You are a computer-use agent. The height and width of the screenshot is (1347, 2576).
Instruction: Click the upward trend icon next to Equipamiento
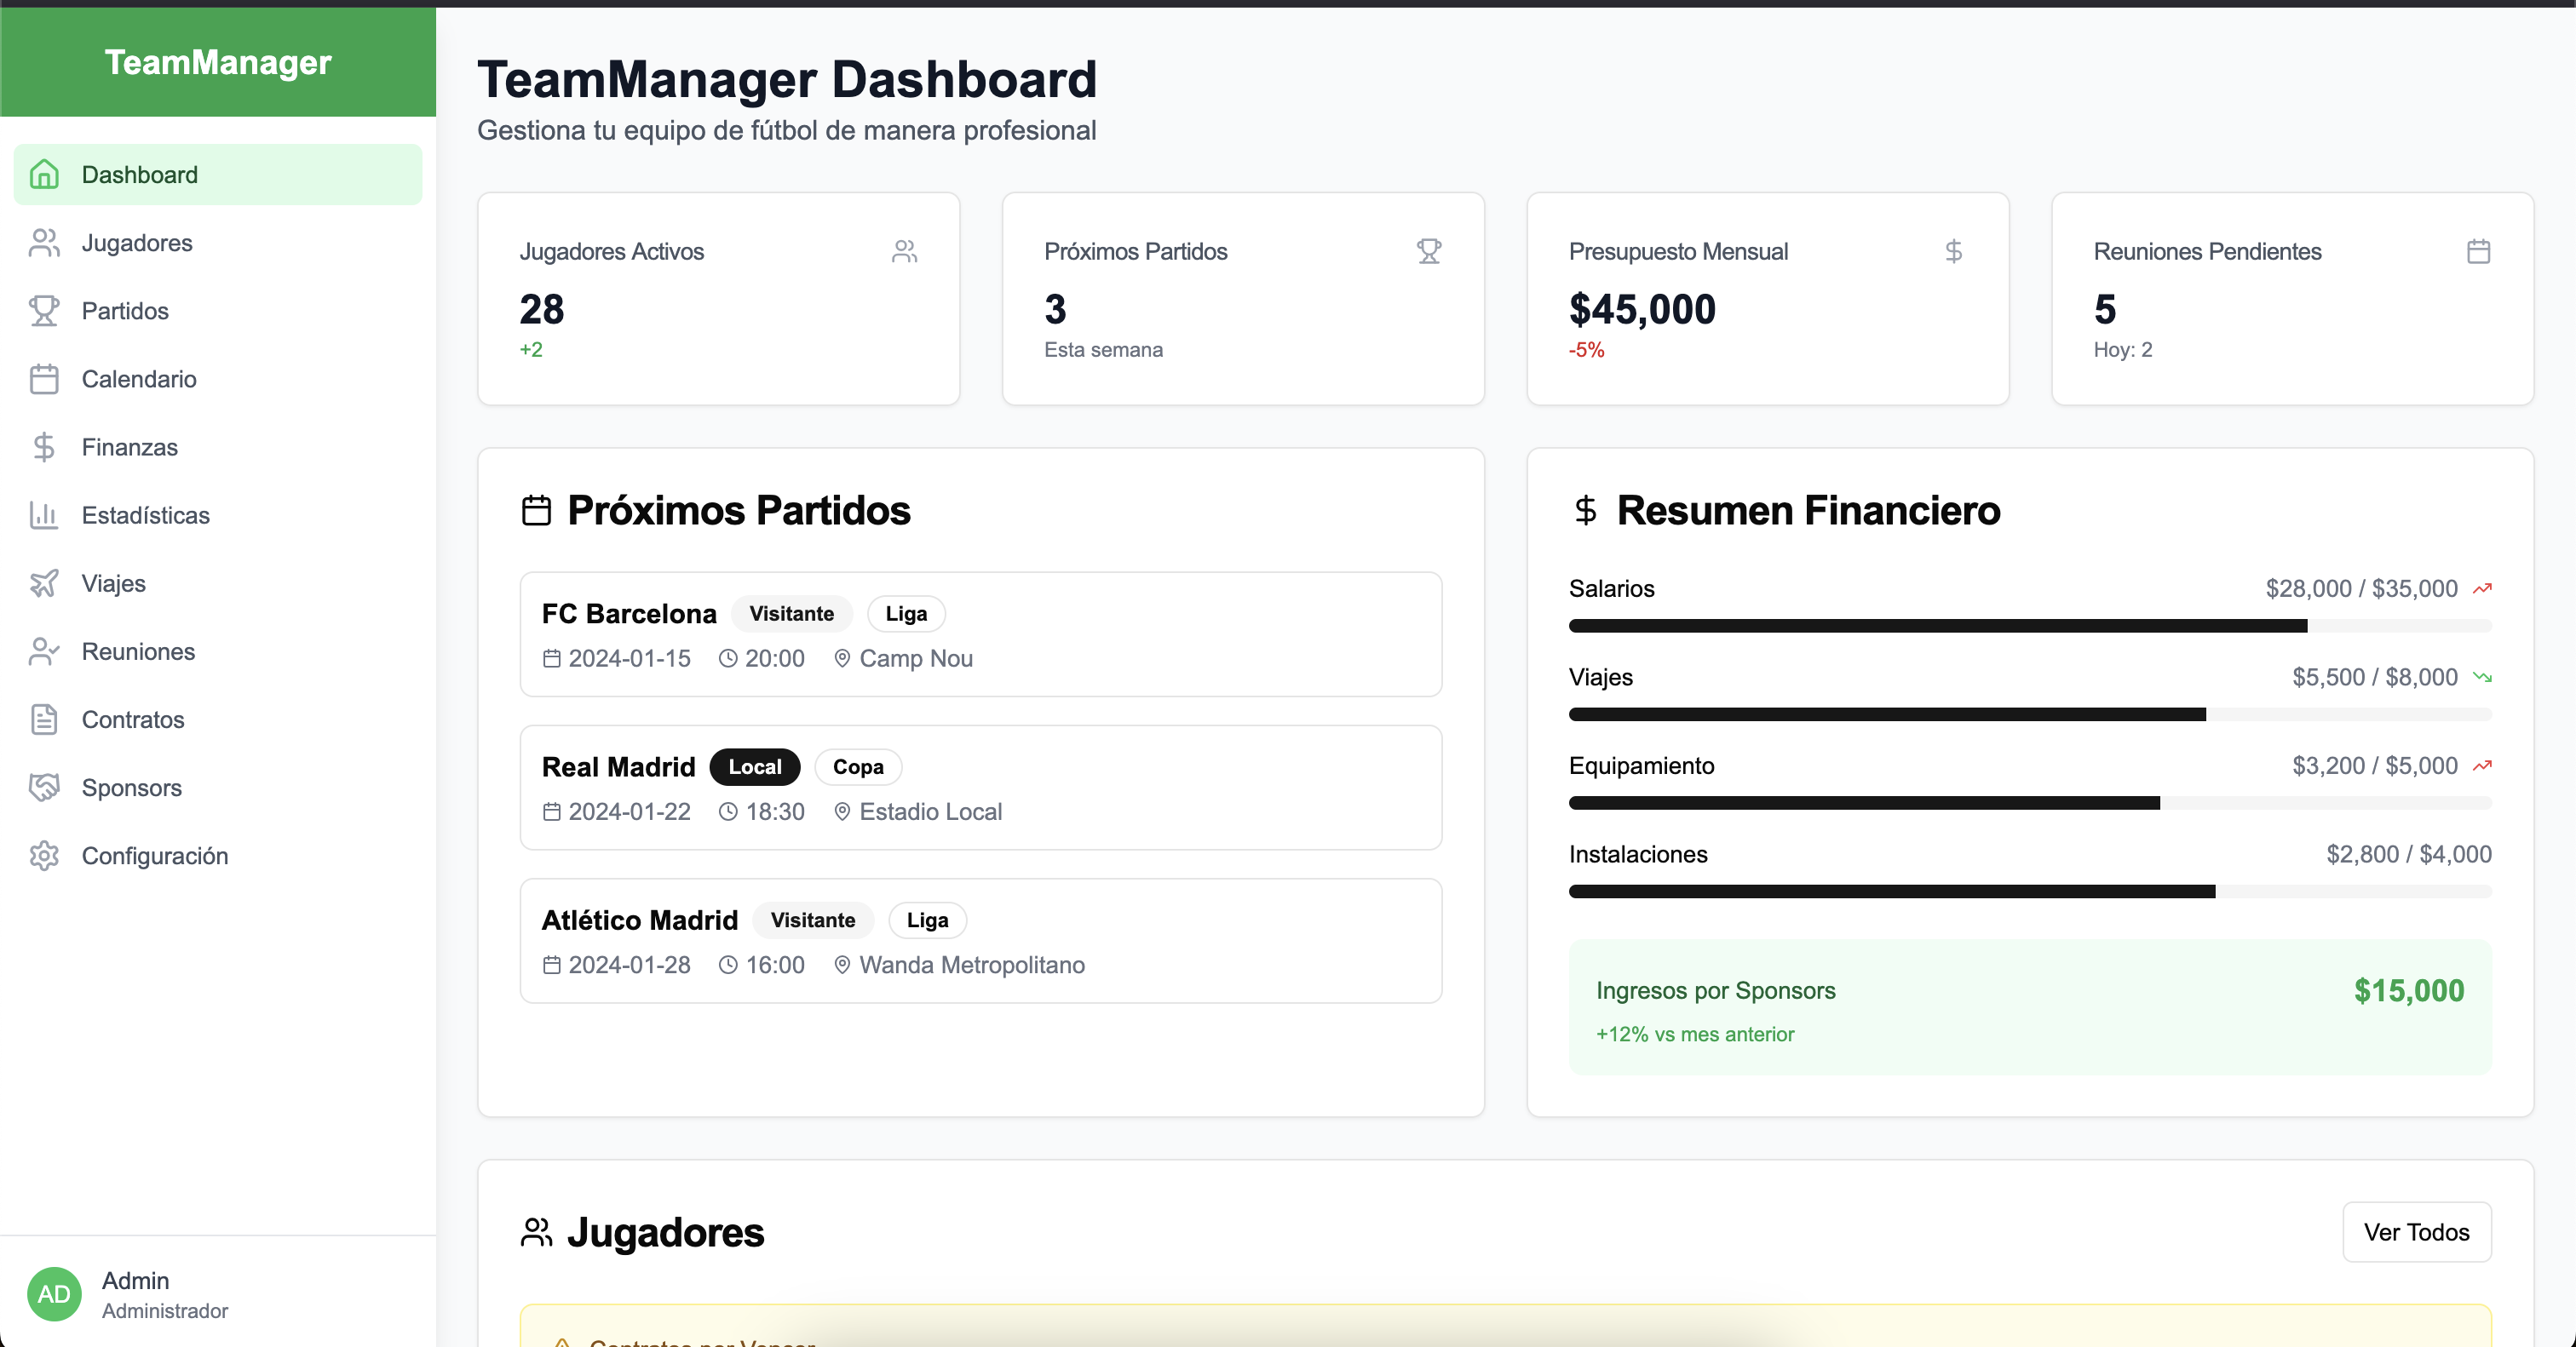(2482, 765)
